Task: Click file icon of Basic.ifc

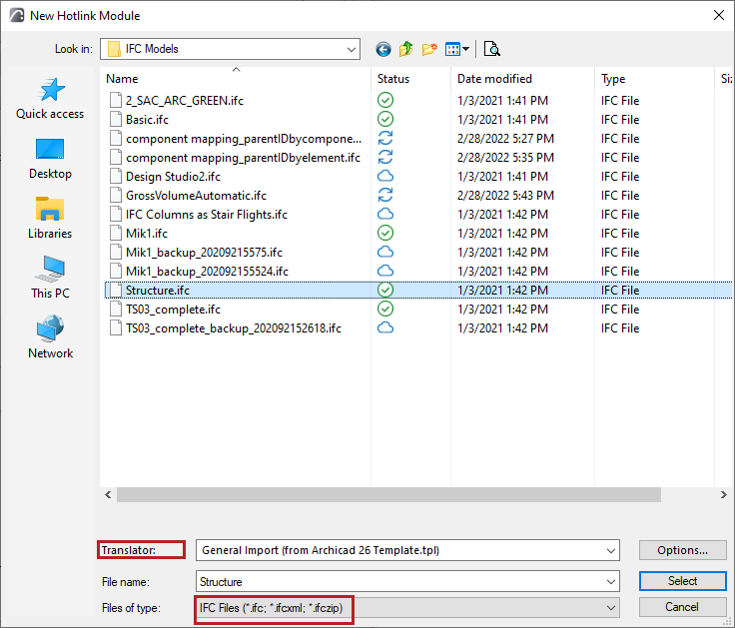Action: [115, 119]
